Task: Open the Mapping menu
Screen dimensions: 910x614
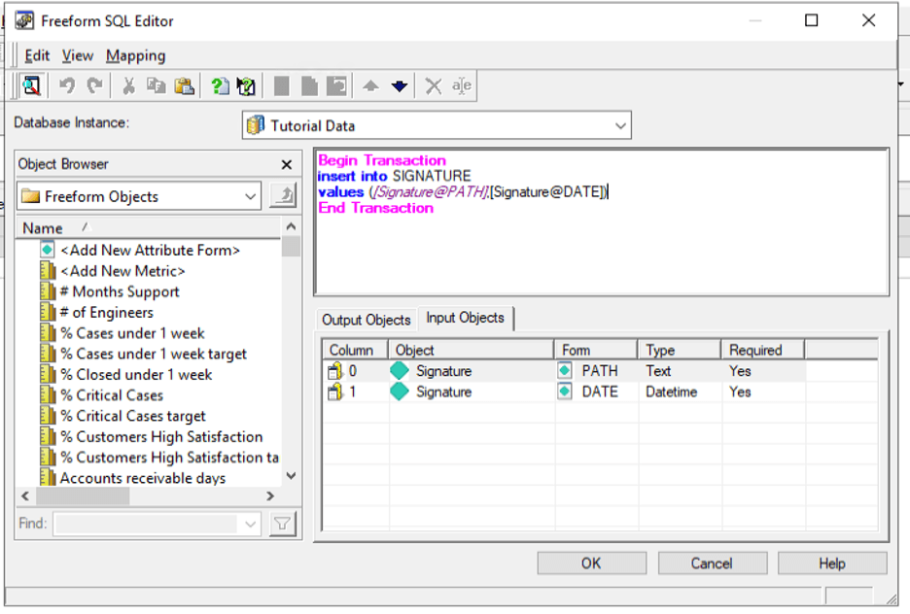Action: (x=135, y=55)
